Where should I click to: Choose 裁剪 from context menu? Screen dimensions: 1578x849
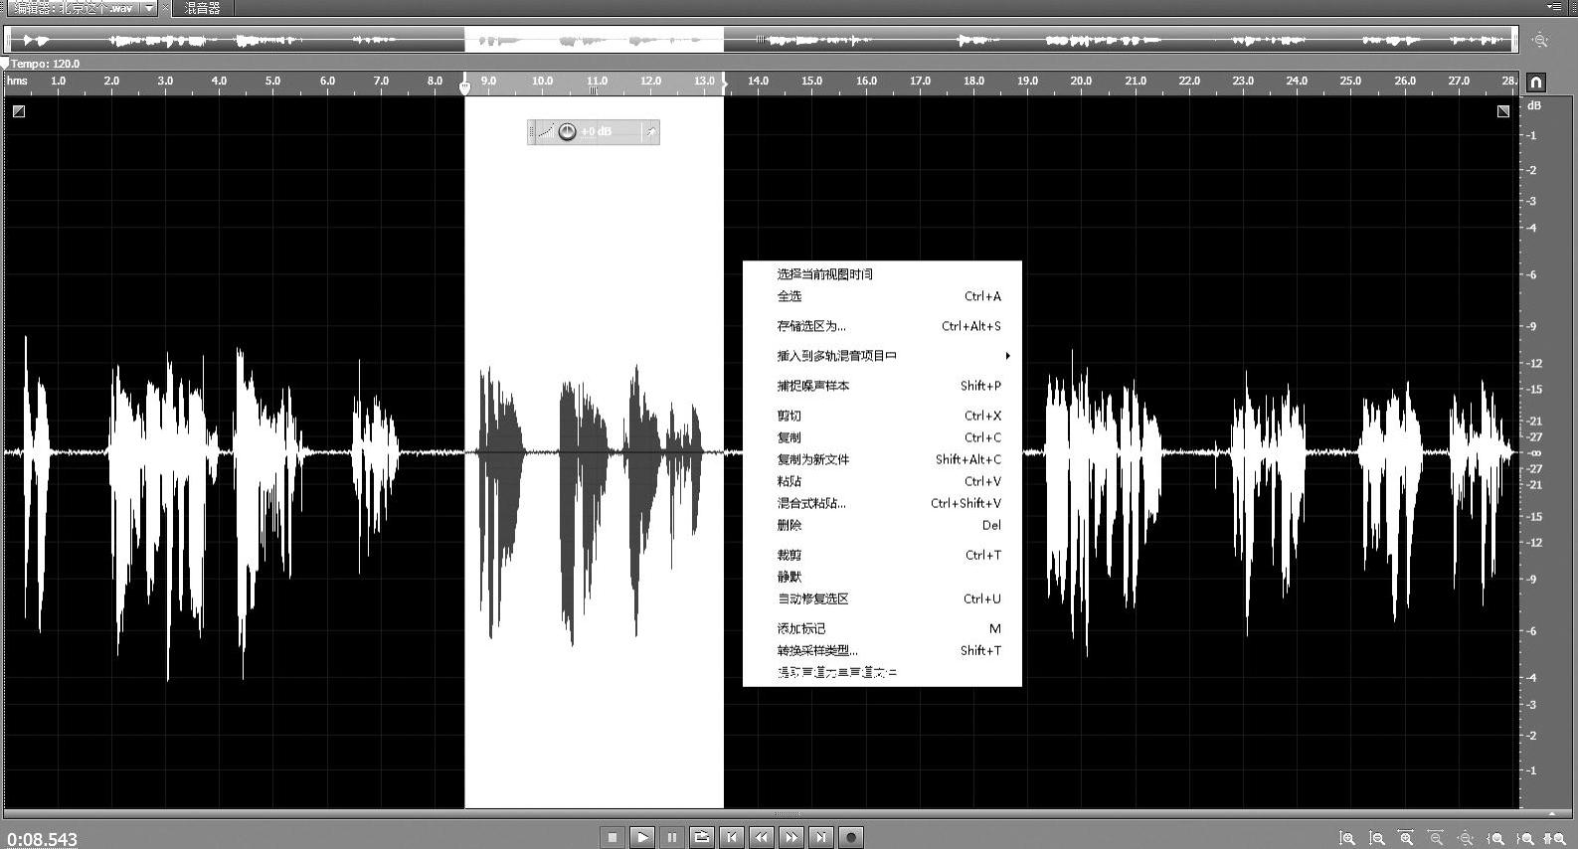tap(882, 555)
